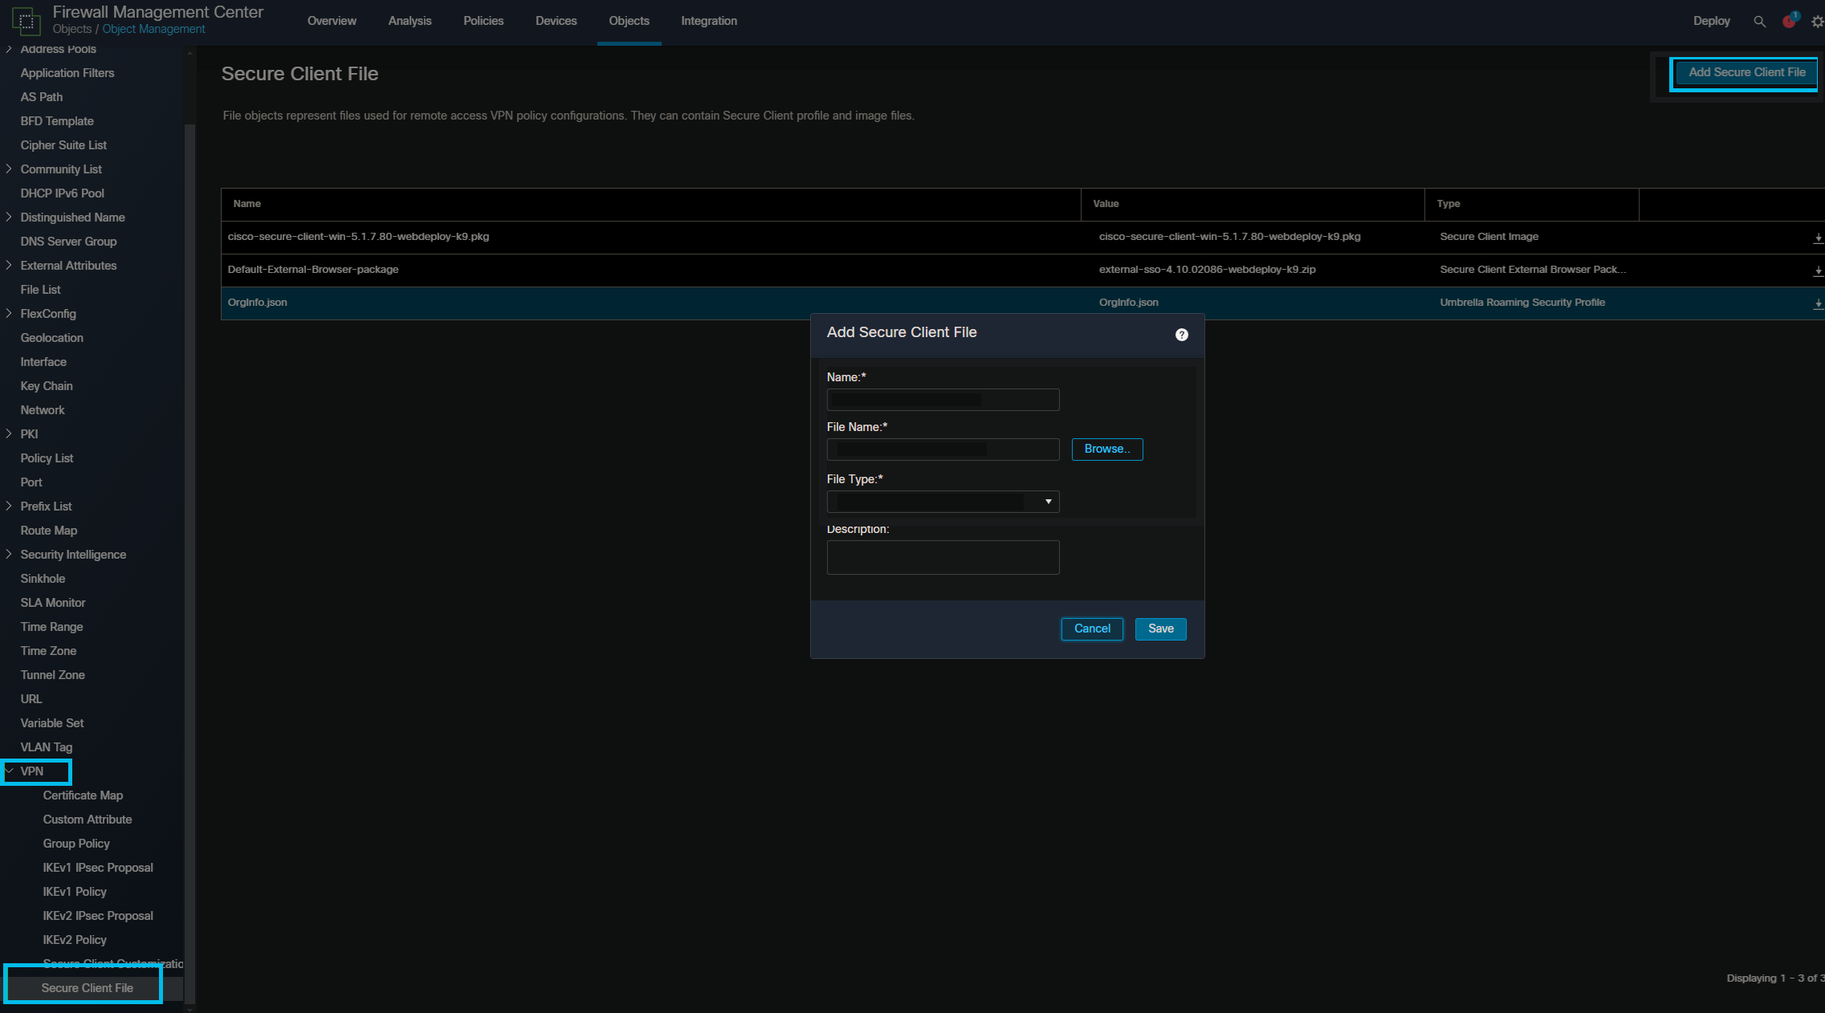The height and width of the screenshot is (1013, 1825).
Task: Click the Firewall Management Center logo icon
Action: click(x=26, y=22)
